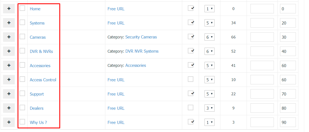Open the dropdown showing 3 for Dealers
The image size is (309, 132).
point(209,108)
